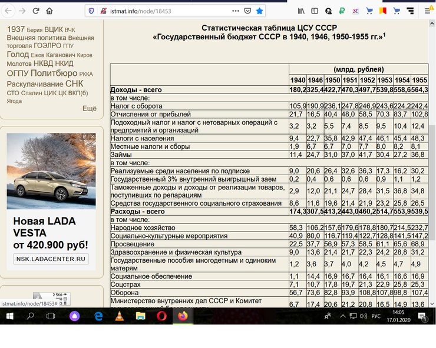Visit NSK.LADACENTER.RU ad button

(51, 259)
